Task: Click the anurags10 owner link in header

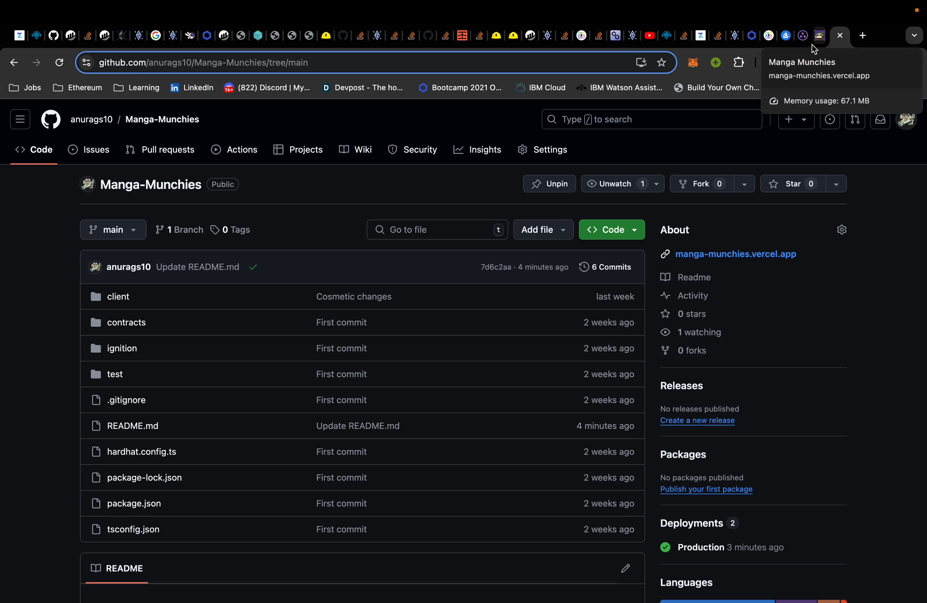Action: click(91, 120)
